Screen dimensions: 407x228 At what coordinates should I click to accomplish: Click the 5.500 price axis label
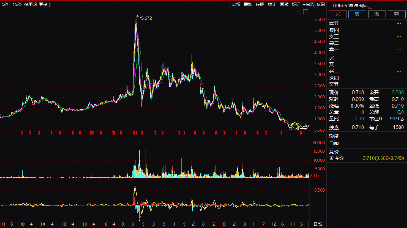319,20
